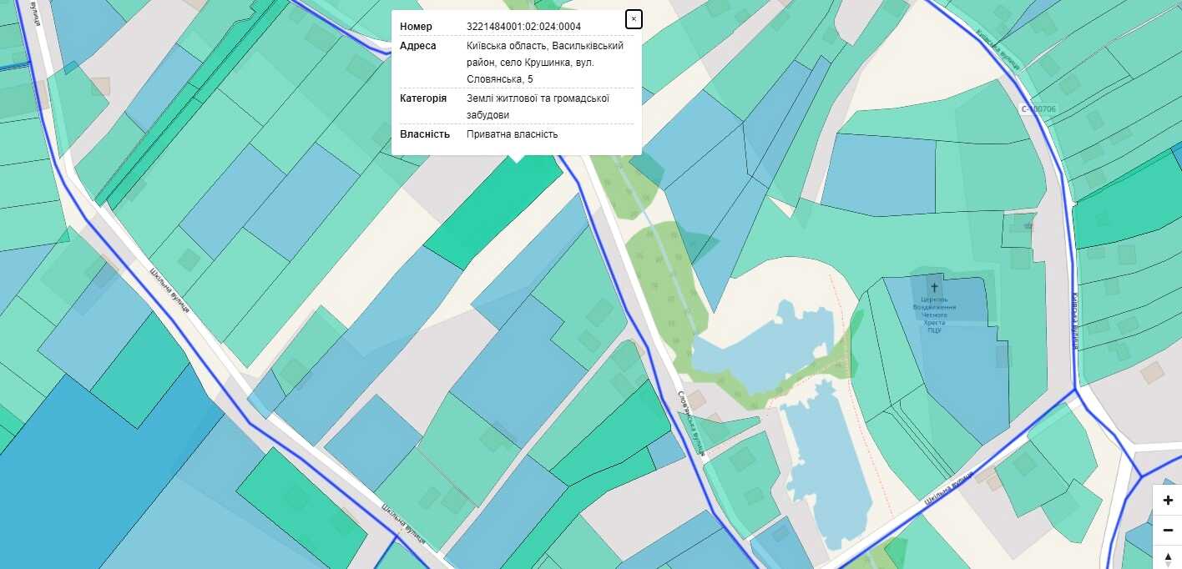The image size is (1182, 569).
Task: Zoom out of the map
Action: (x=1167, y=531)
